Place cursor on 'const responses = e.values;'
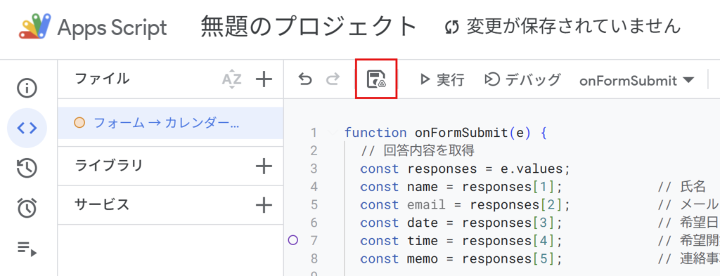 tap(465, 169)
